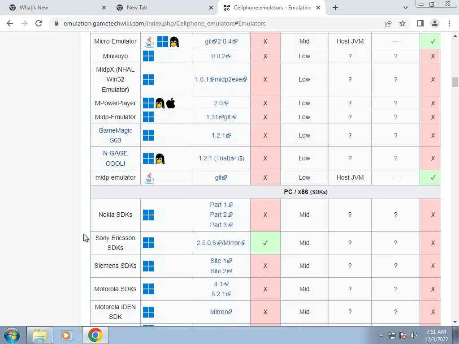
Task: Open the Sony Ericsson 2.5.0.6 link
Action: [209, 243]
